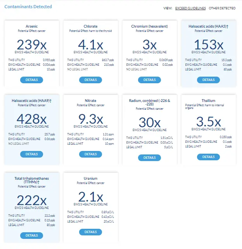Viewport: 242px width, 249px height.
Task: Show Details for Radium combined
Action: [149, 158]
